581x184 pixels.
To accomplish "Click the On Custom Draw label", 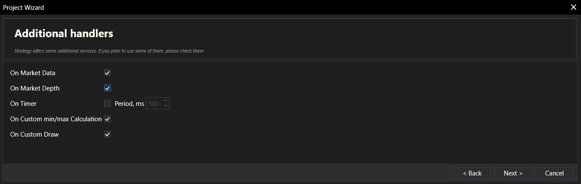I will coord(35,134).
